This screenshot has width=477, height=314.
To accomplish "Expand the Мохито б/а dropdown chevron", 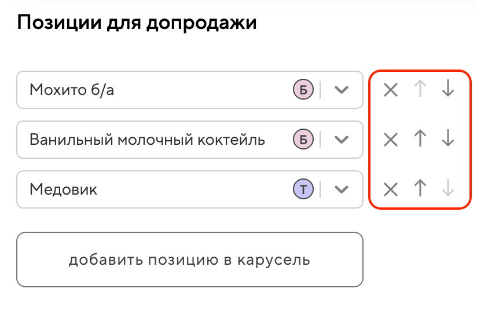I will pos(342,90).
